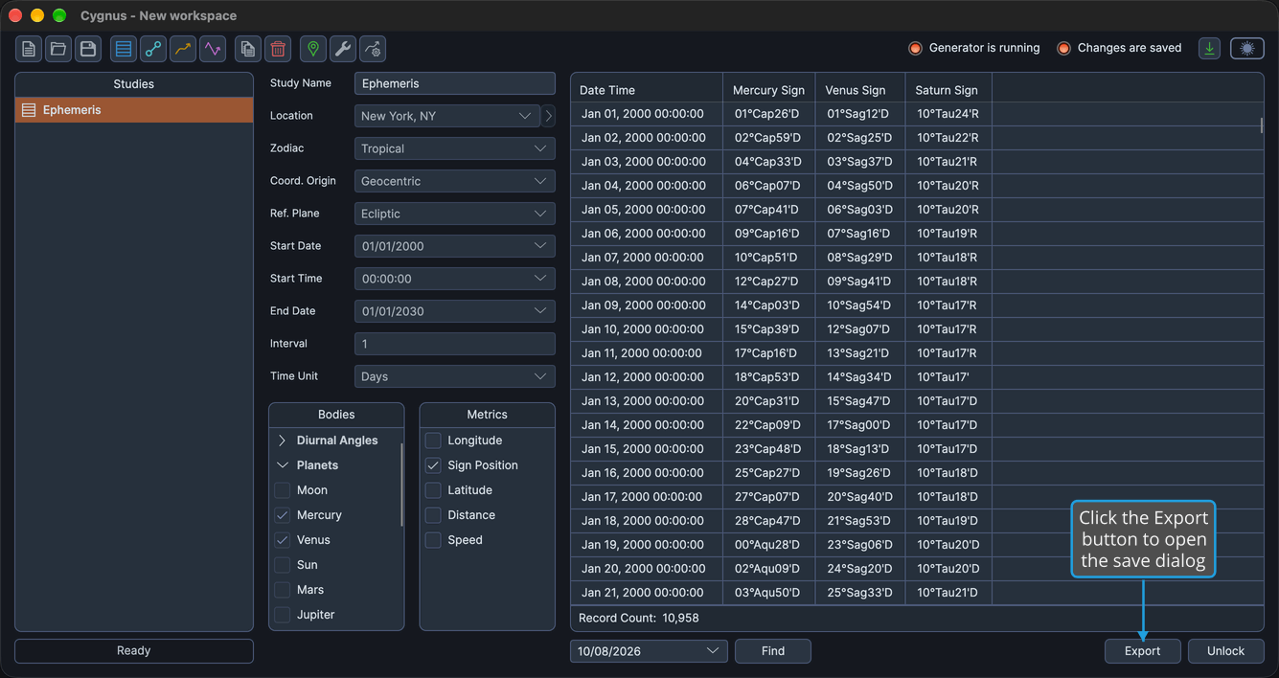Viewport: 1279px width, 678px height.
Task: Open the Start Date picker dropdown
Action: click(x=454, y=246)
